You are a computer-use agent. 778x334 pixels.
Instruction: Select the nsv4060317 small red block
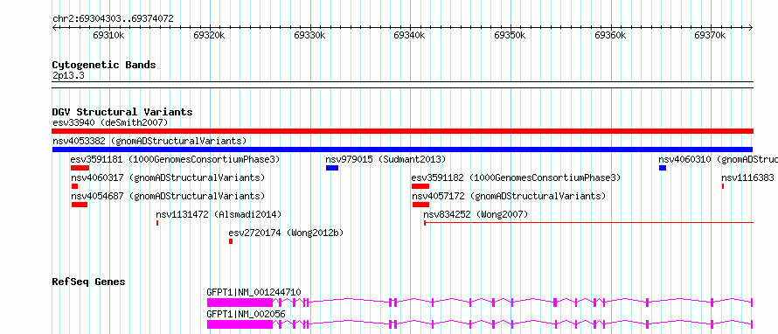(74, 186)
